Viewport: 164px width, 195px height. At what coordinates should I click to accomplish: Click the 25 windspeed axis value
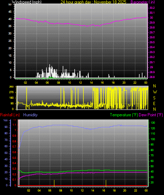[x=10, y=41]
